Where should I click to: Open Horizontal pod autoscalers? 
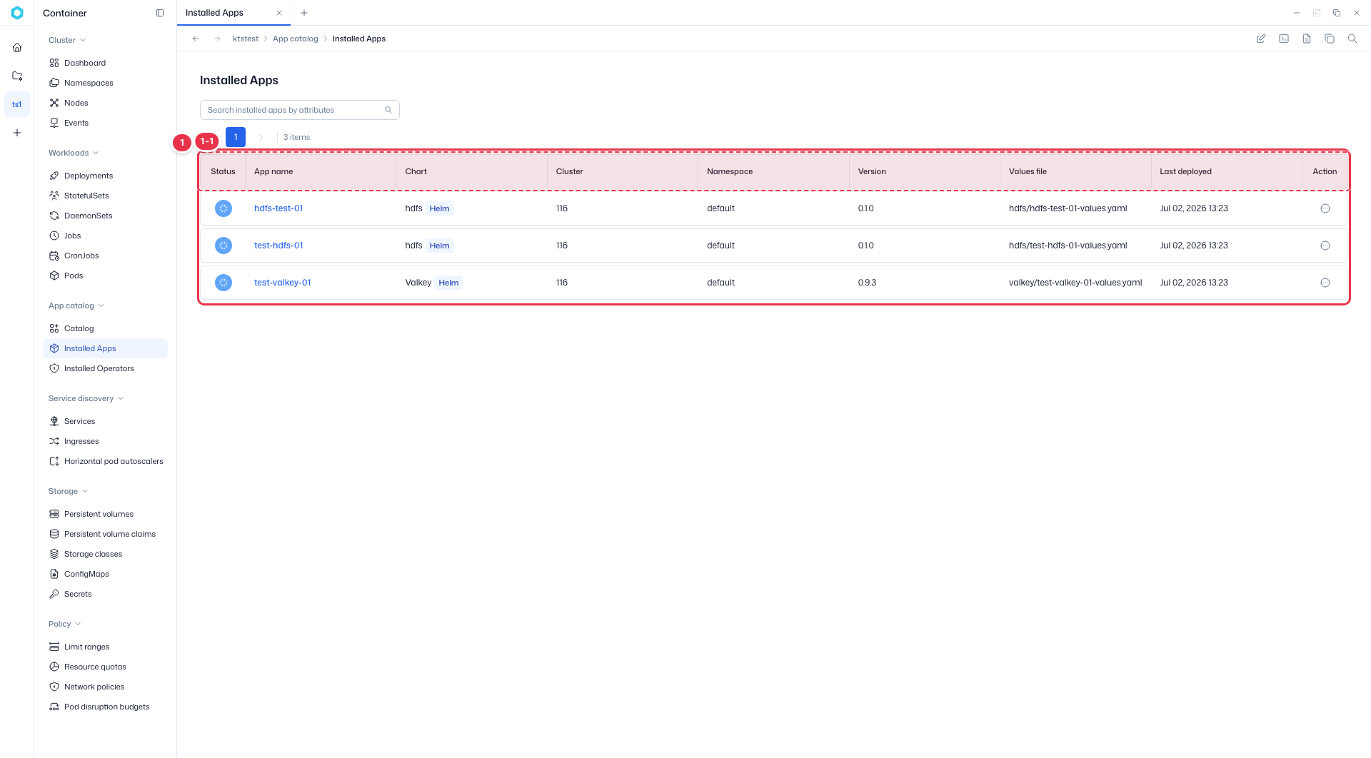[x=106, y=461]
